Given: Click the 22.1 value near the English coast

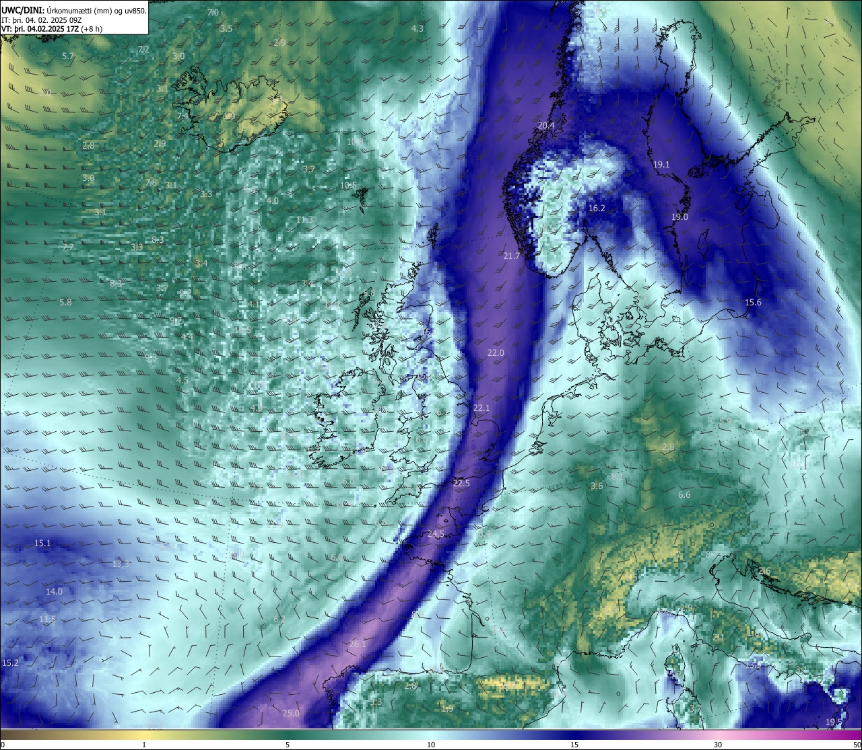Looking at the screenshot, I should click(x=482, y=408).
